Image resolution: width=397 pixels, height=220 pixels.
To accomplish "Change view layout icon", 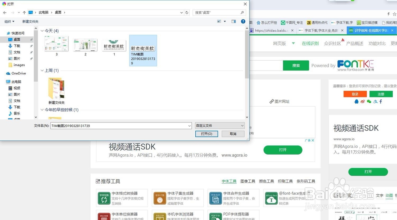I will [219, 21].
